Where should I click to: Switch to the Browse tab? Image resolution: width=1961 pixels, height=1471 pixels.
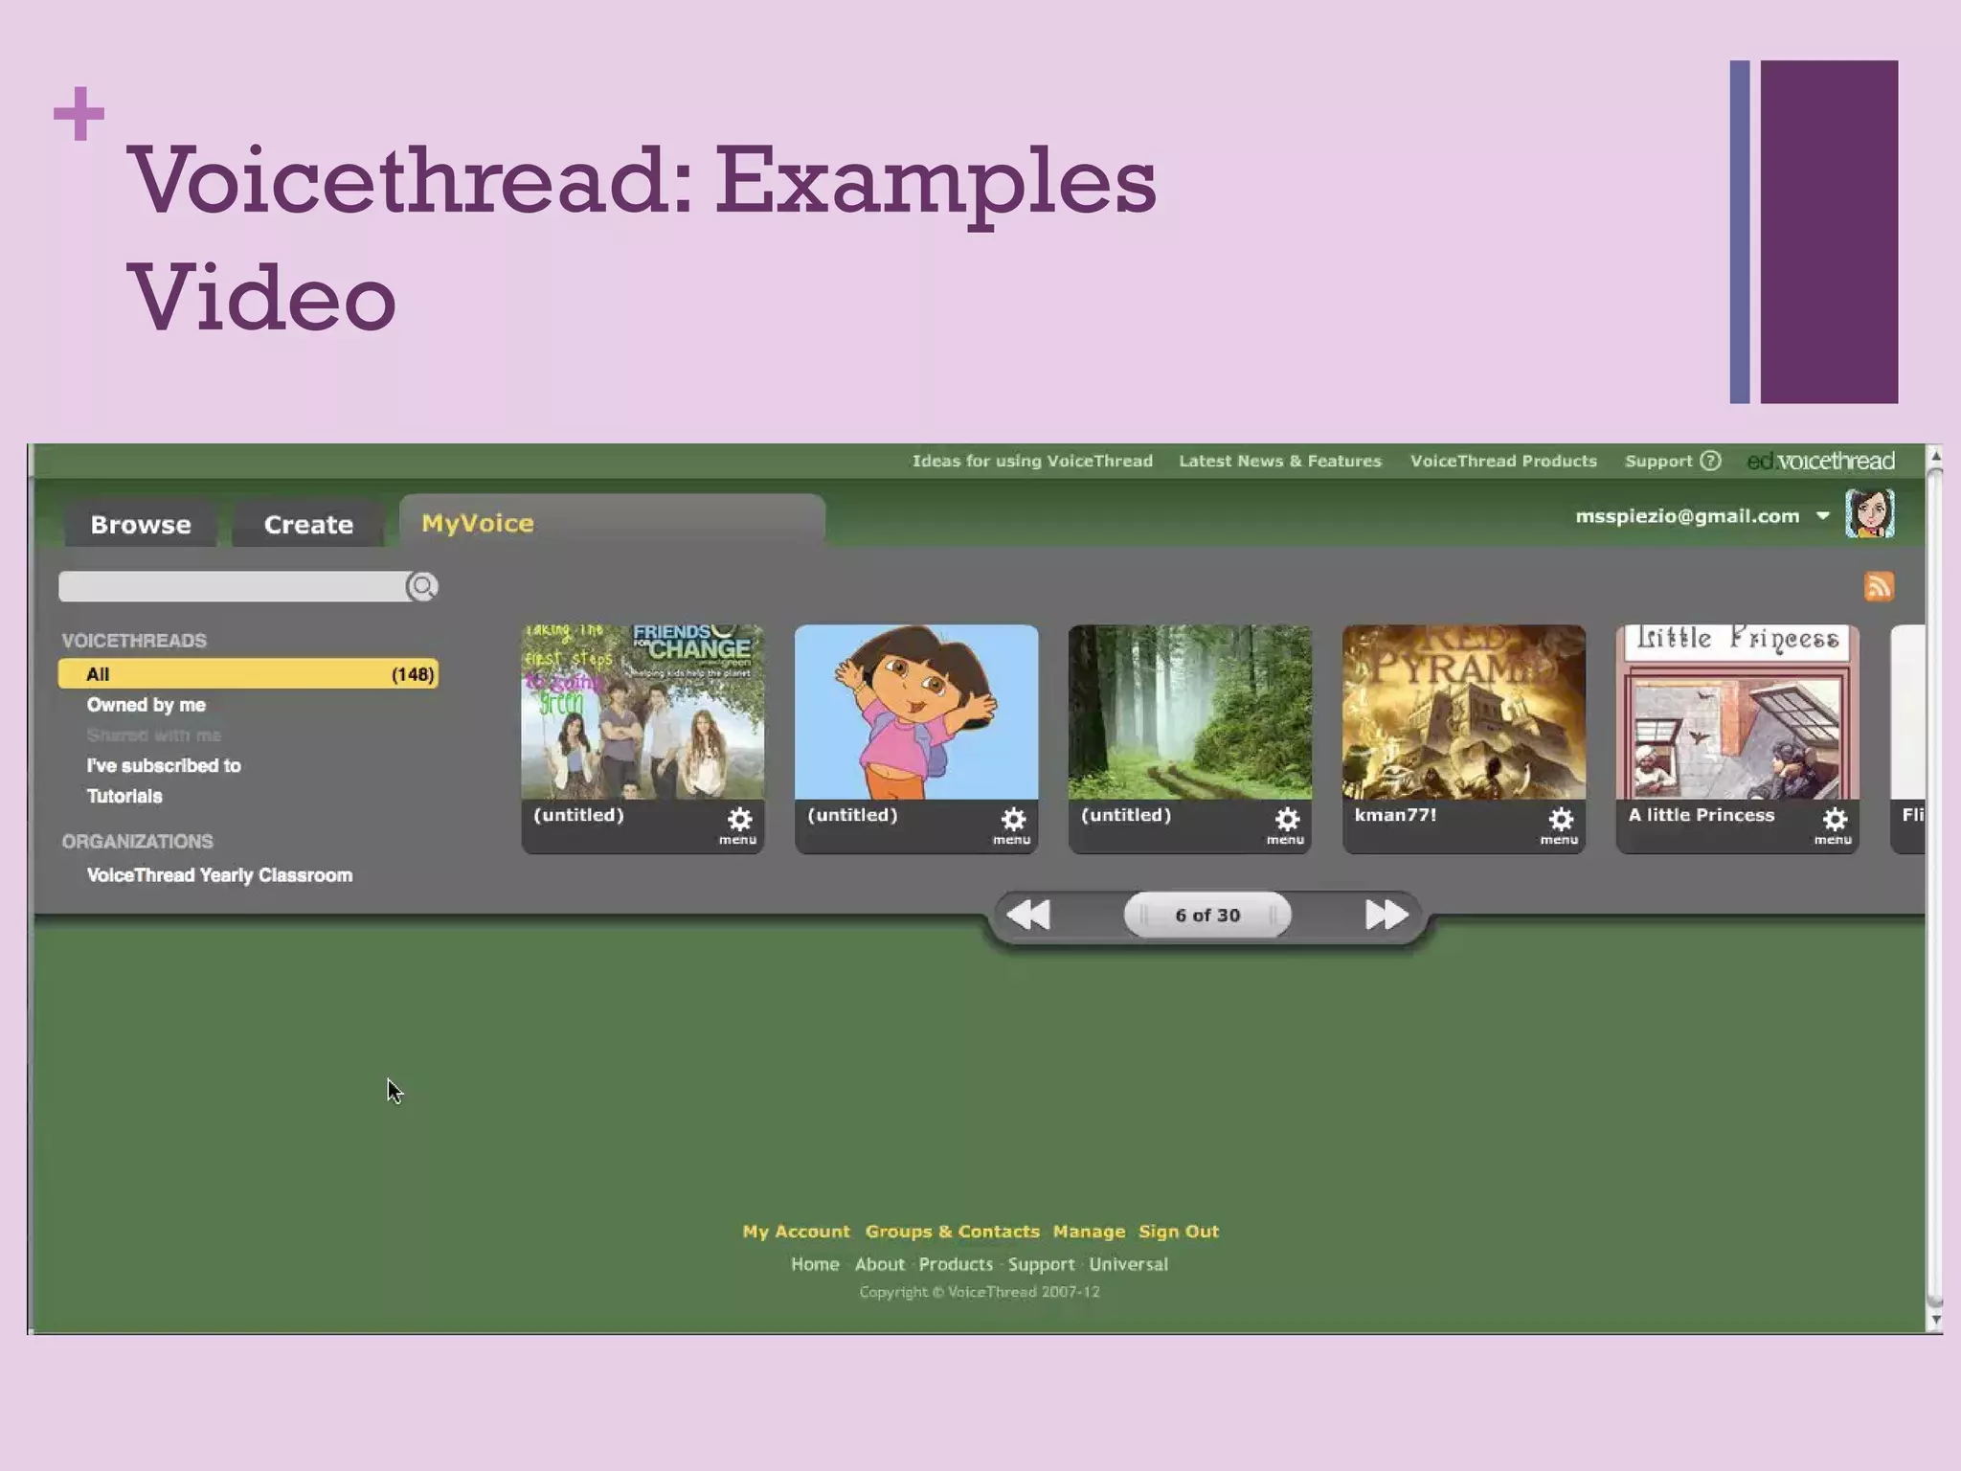[141, 524]
